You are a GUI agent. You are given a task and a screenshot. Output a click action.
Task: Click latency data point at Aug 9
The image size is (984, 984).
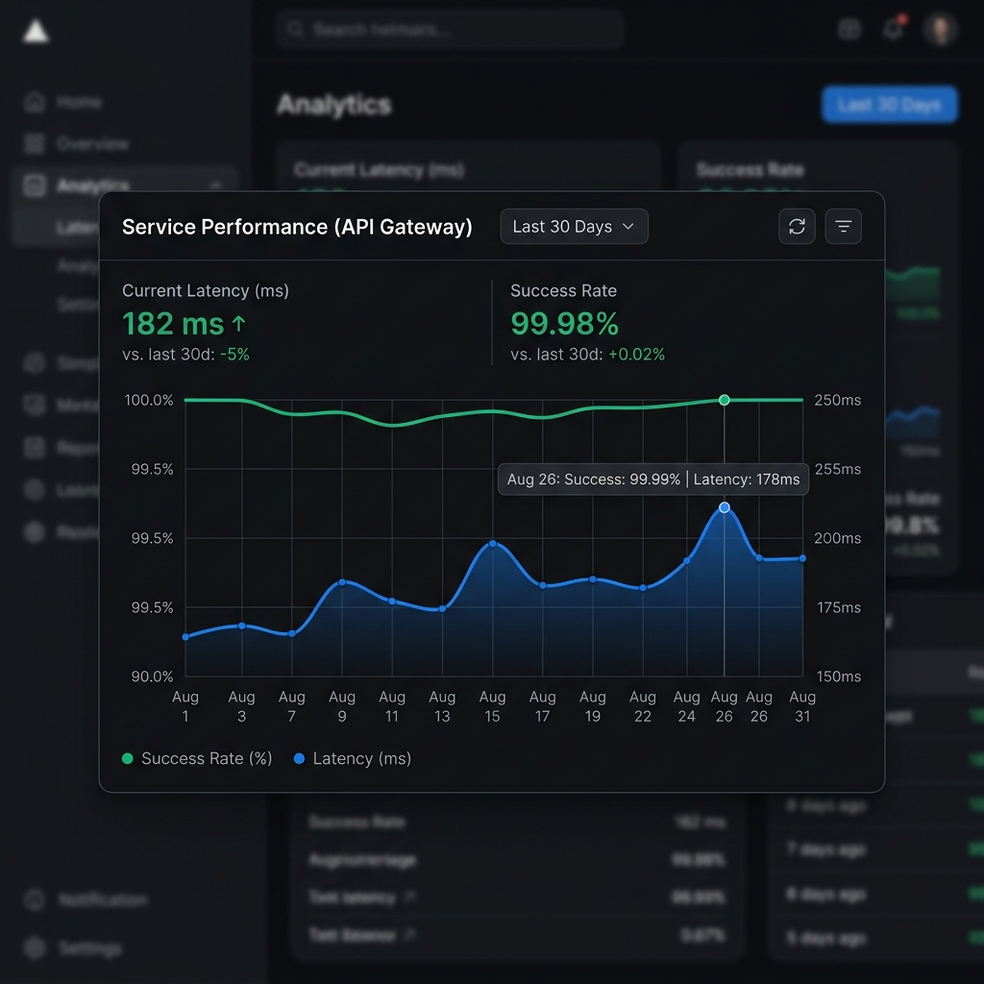click(x=342, y=582)
